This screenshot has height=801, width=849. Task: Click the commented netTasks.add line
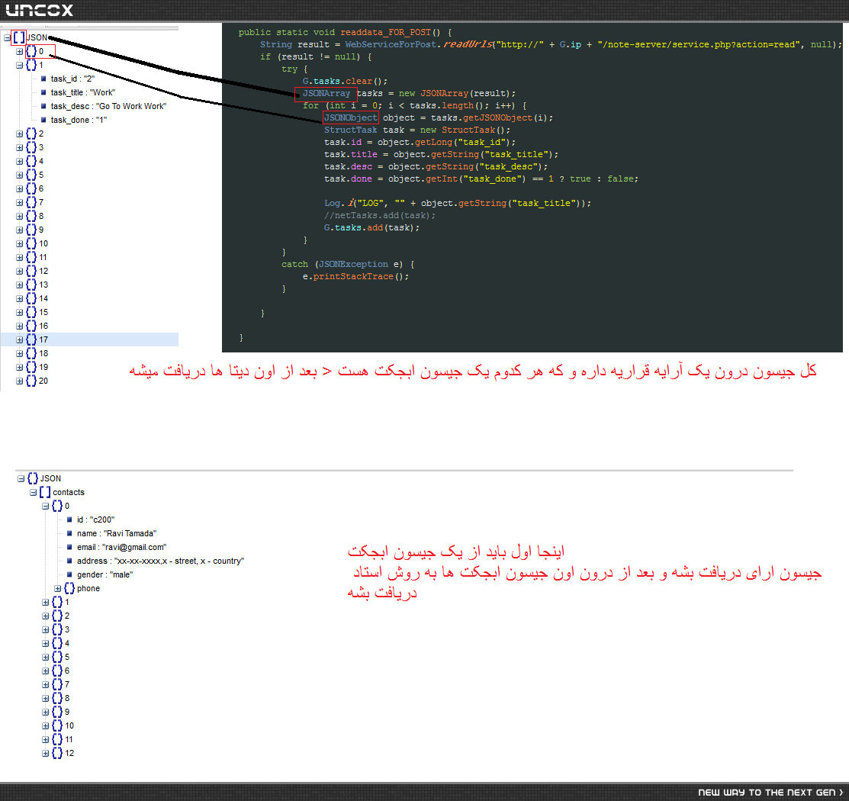(x=380, y=216)
